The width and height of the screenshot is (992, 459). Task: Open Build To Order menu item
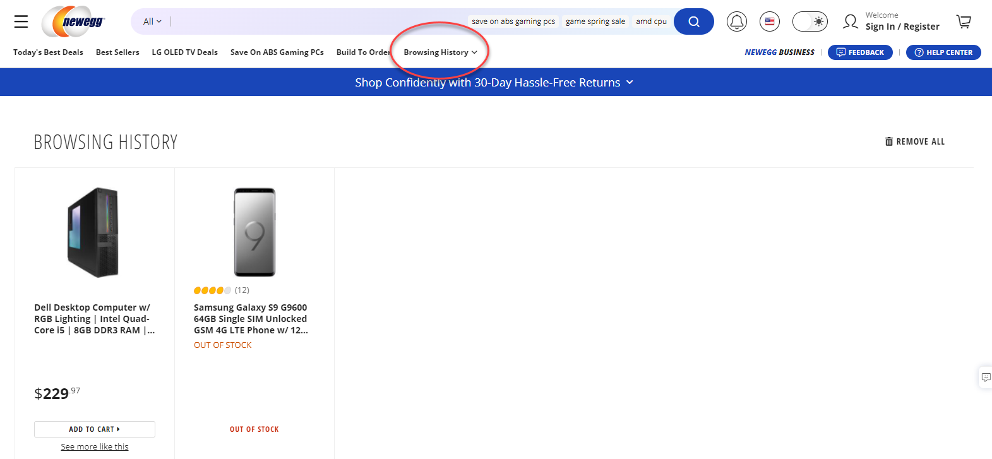[x=364, y=52]
